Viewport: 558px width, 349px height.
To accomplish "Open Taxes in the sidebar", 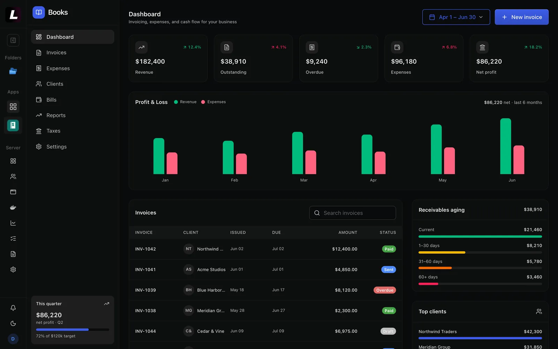I will (x=73, y=131).
